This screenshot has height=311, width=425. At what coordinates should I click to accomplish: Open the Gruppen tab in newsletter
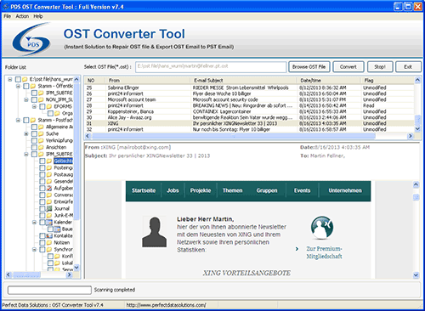point(267,190)
